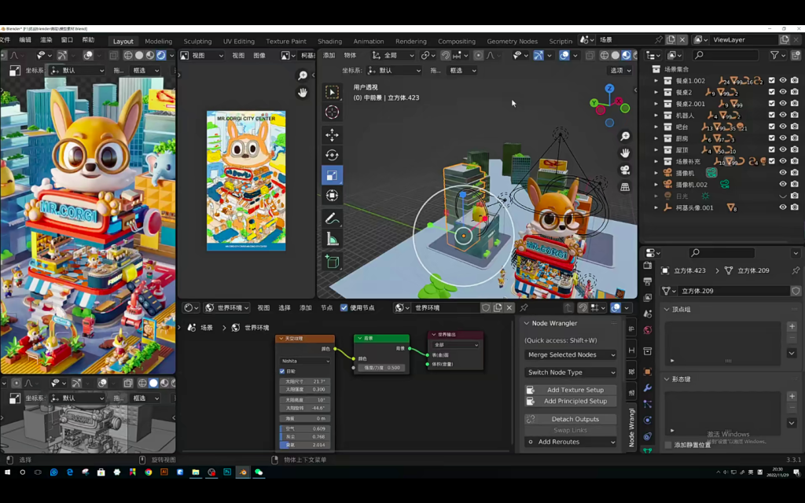The width and height of the screenshot is (805, 503).
Task: Choose the Measure tool
Action: [x=332, y=239]
